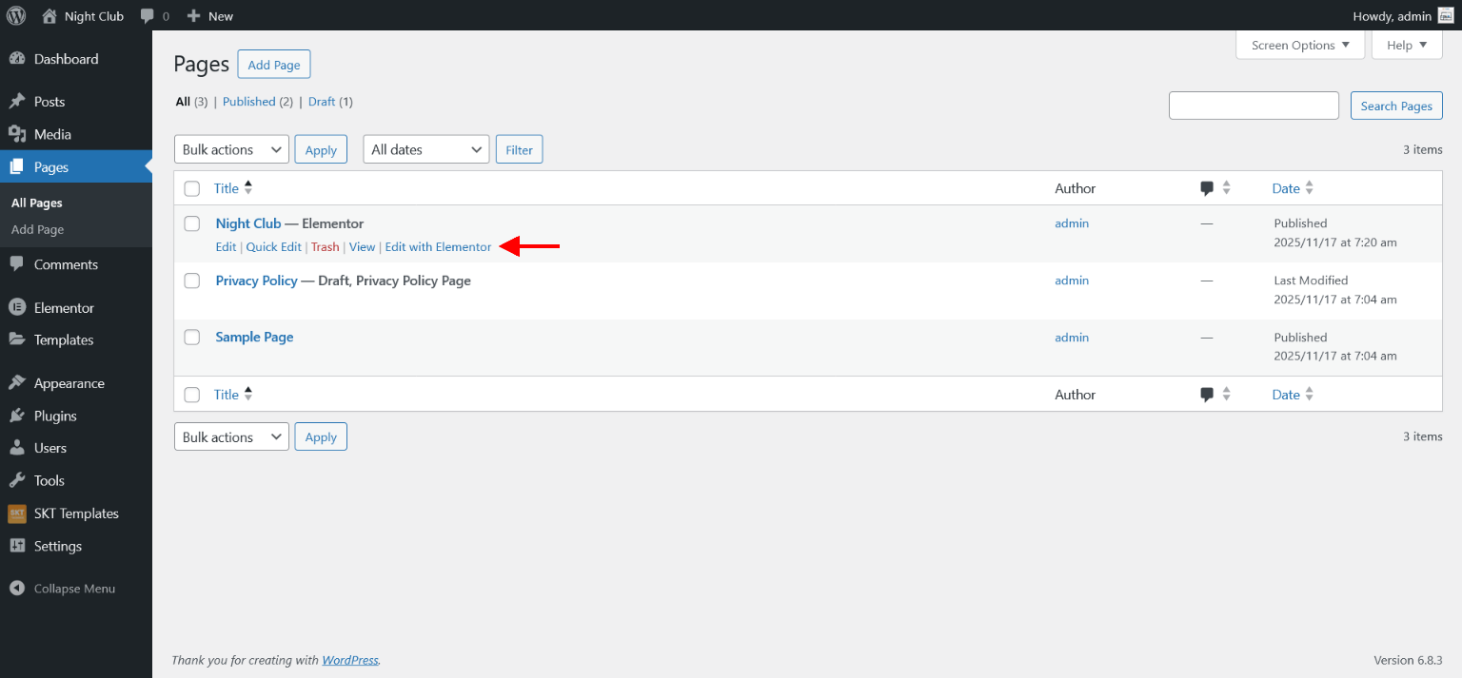1462x678 pixels.
Task: Click the WordPress logo icon
Action: [x=16, y=15]
